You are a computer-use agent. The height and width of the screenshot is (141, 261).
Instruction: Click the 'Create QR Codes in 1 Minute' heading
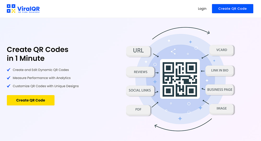pyautogui.click(x=38, y=54)
